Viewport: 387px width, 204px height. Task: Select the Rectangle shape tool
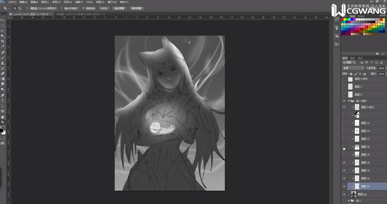(x=3, y=111)
